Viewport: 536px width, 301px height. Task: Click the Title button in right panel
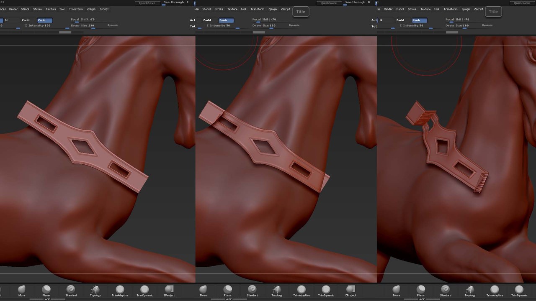493,12
